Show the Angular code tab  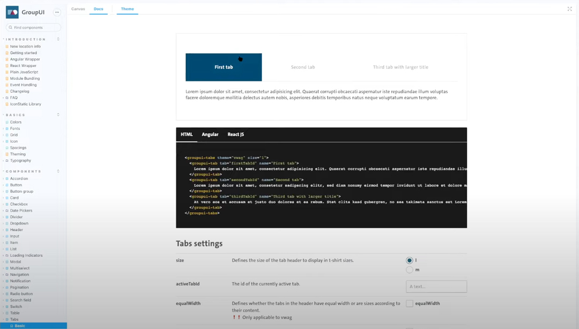[x=210, y=134]
